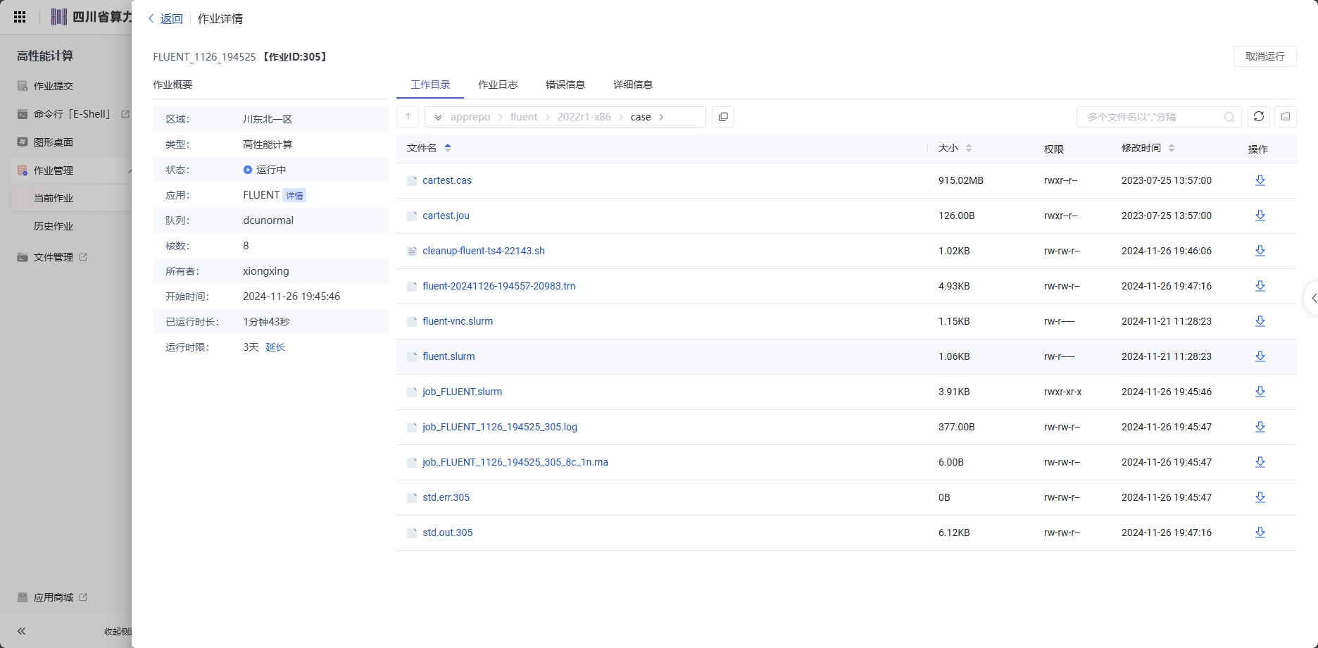The height and width of the screenshot is (648, 1318).
Task: Navigate to apprepo in breadcrumb
Action: (470, 117)
